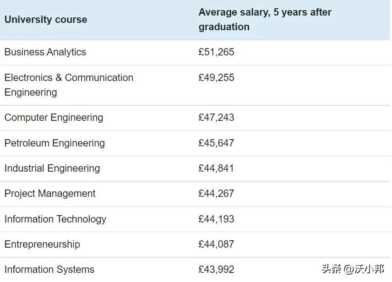Click the 头条 @沃小邦 watermark
Image resolution: width=392 pixels, height=282 pixels.
[353, 269]
